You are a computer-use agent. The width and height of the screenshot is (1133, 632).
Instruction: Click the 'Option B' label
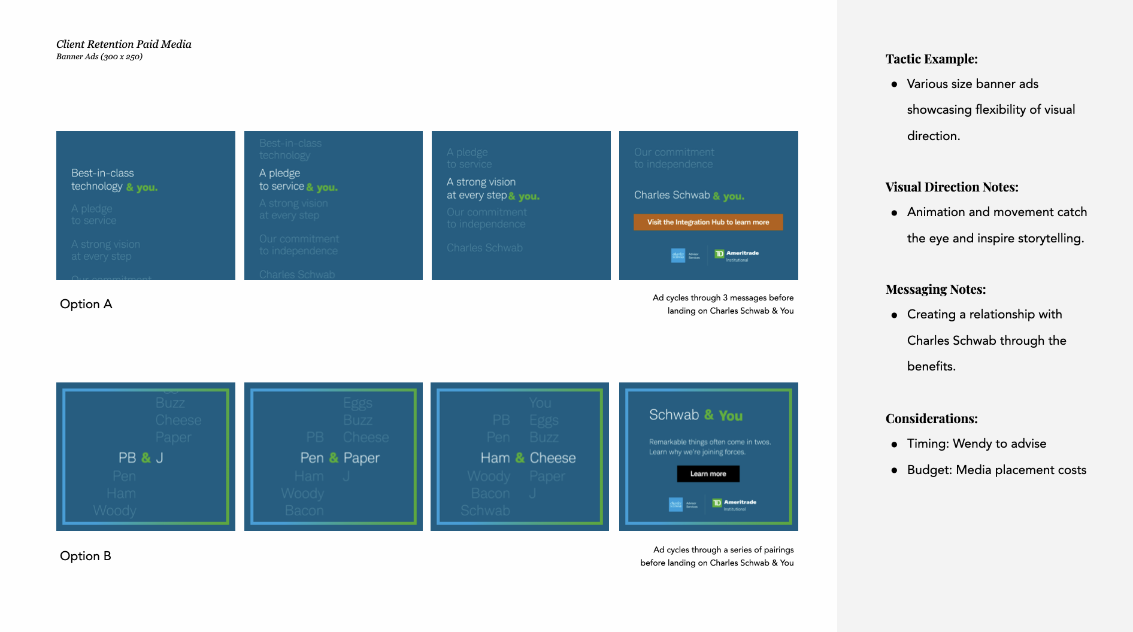86,556
